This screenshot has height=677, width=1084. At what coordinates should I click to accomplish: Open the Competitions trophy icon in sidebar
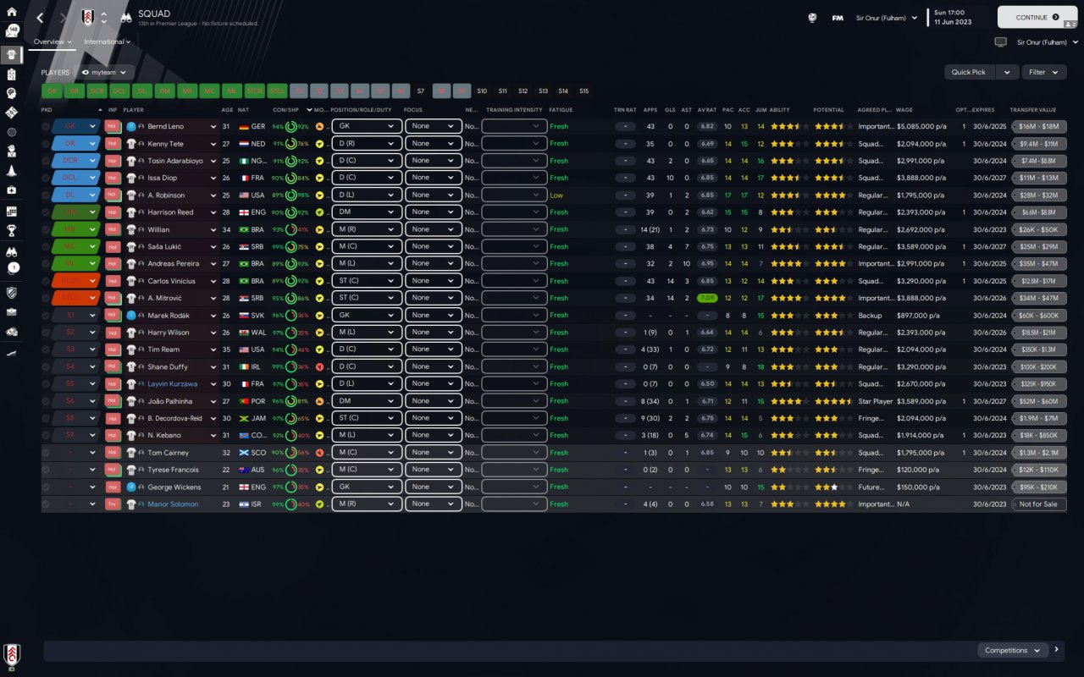click(12, 230)
